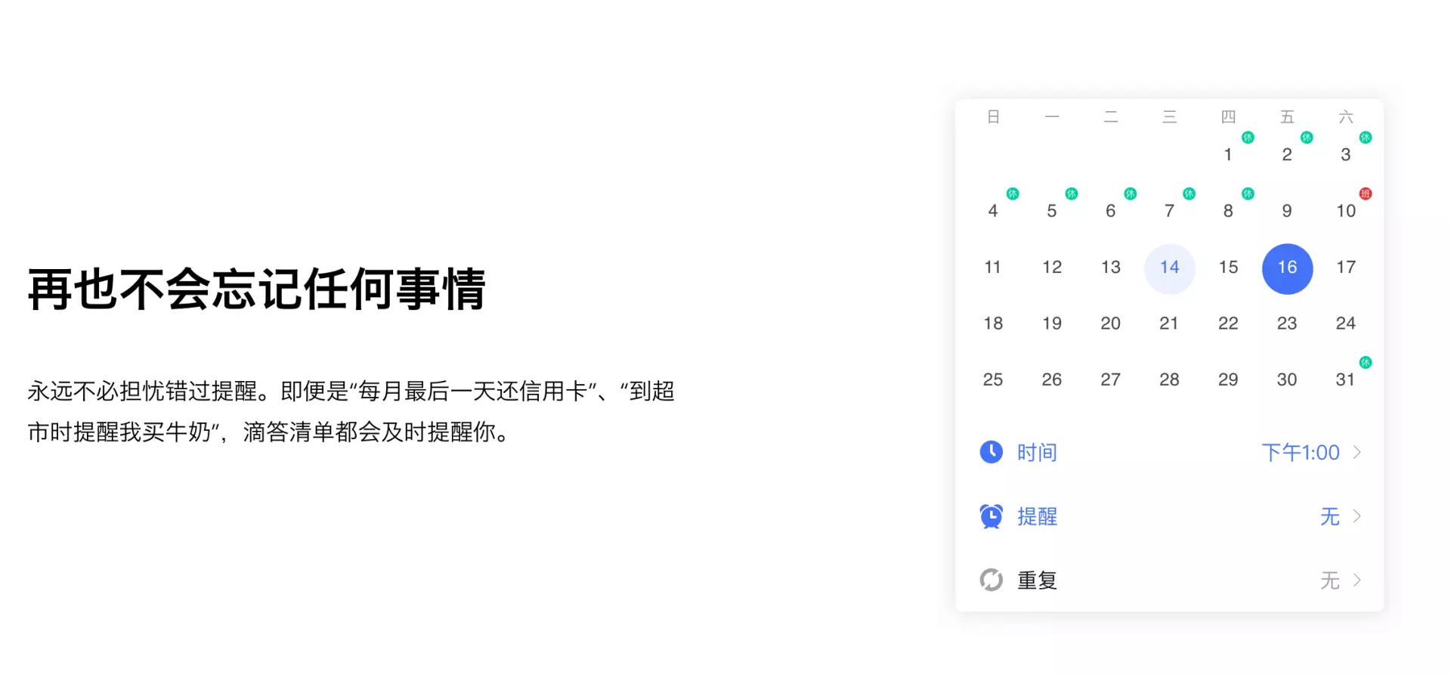Select date 29 in the calendar
1451x675 pixels.
(1228, 379)
